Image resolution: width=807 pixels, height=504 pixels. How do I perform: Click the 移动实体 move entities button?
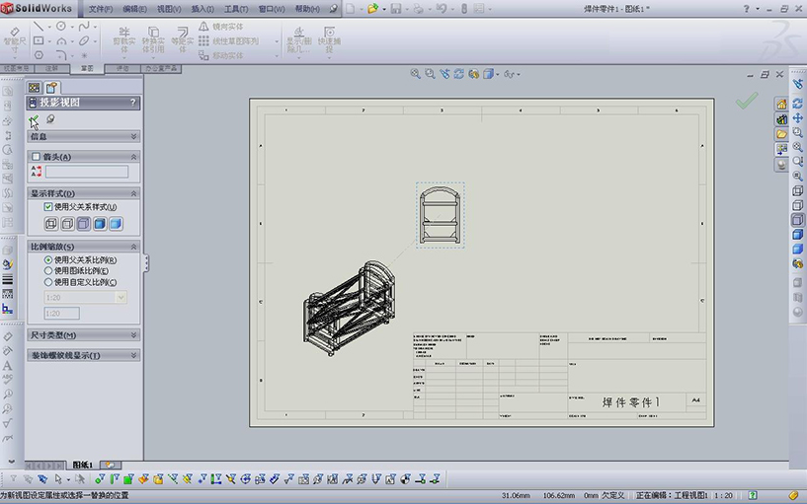[x=221, y=55]
